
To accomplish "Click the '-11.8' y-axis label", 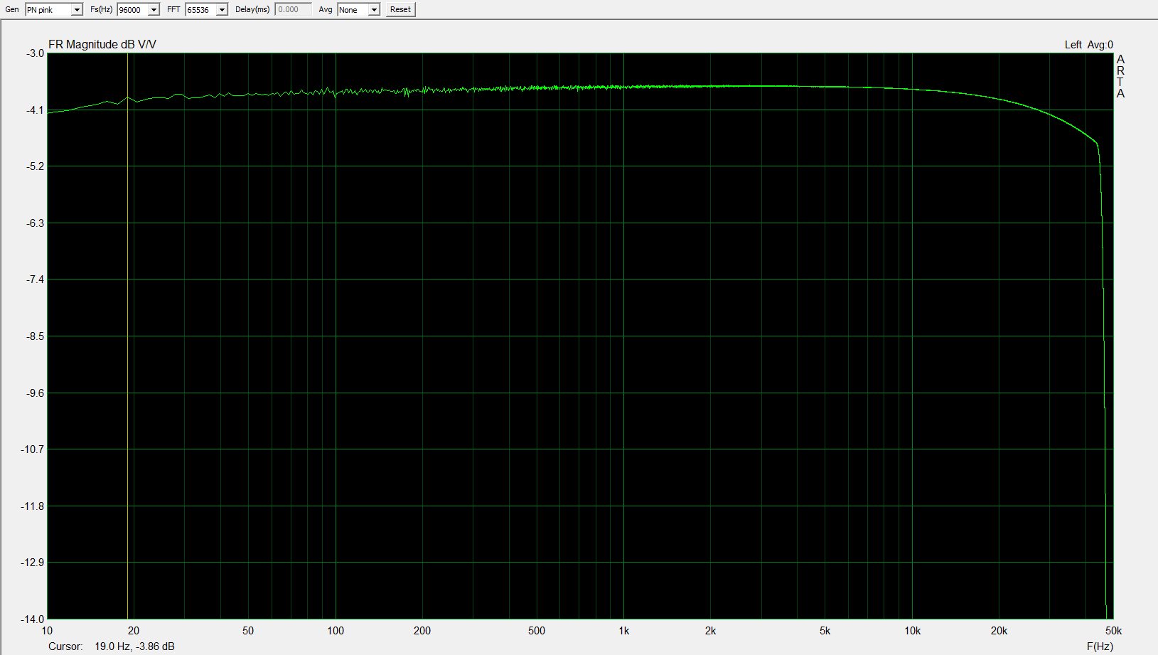I will point(33,506).
